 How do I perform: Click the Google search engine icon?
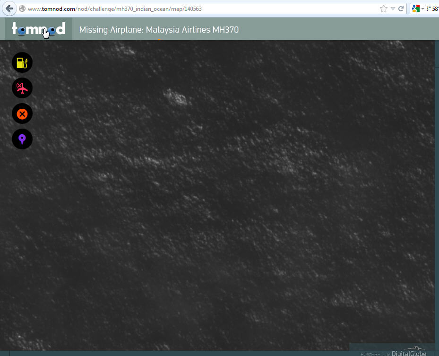[x=415, y=9]
